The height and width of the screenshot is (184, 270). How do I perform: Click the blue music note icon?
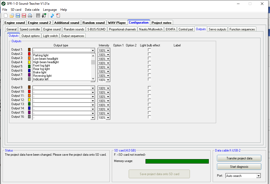(52, 16)
